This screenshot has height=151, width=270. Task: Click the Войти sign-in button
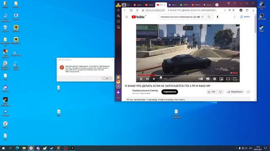[x=245, y=17]
